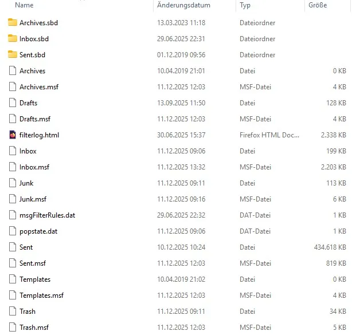Select the Drafts file name

click(x=28, y=103)
